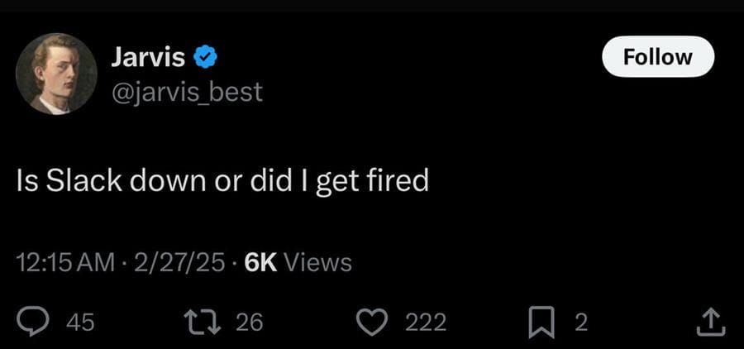The width and height of the screenshot is (744, 349).
Task: Click the 26 reposts count
Action: tap(250, 323)
